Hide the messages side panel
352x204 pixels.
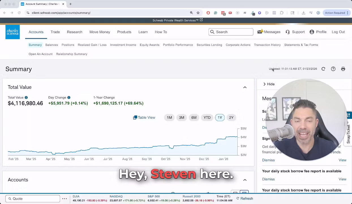(x=269, y=84)
